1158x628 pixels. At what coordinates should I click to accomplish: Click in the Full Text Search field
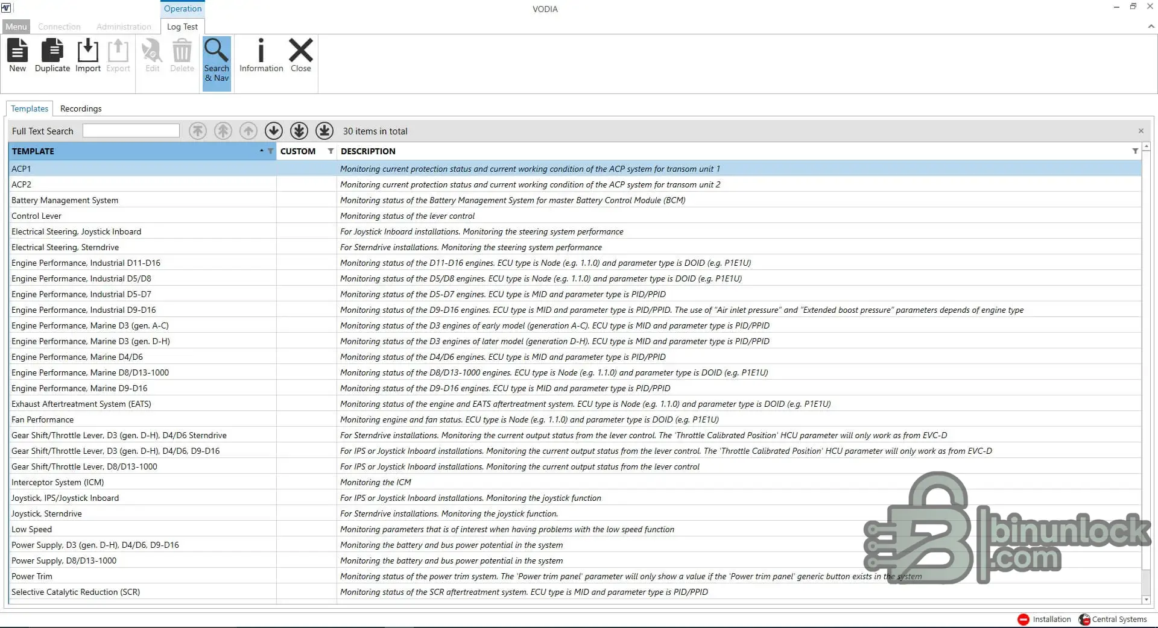tap(131, 131)
